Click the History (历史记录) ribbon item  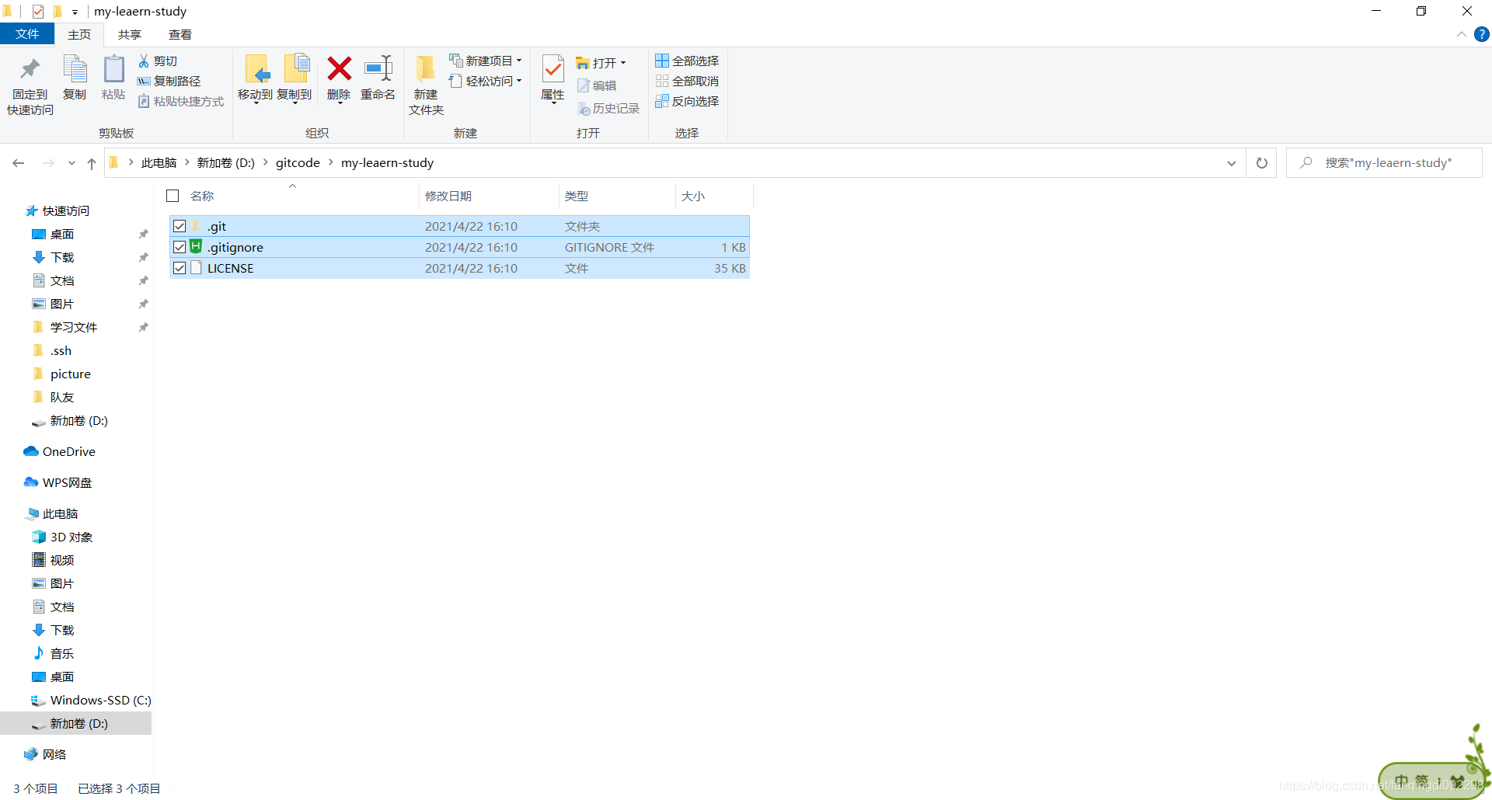click(608, 109)
